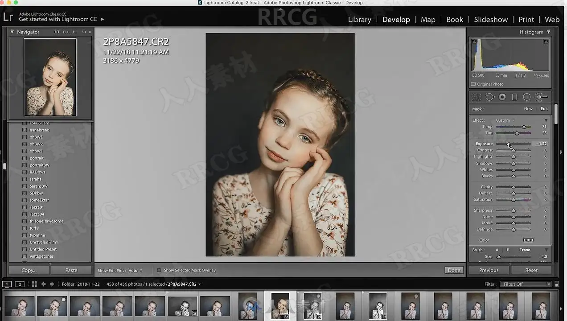Activate the Red Eye Correction tool
This screenshot has height=321, width=567.
point(502,97)
